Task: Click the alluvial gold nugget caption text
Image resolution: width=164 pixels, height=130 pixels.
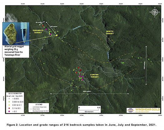Action: (14, 51)
